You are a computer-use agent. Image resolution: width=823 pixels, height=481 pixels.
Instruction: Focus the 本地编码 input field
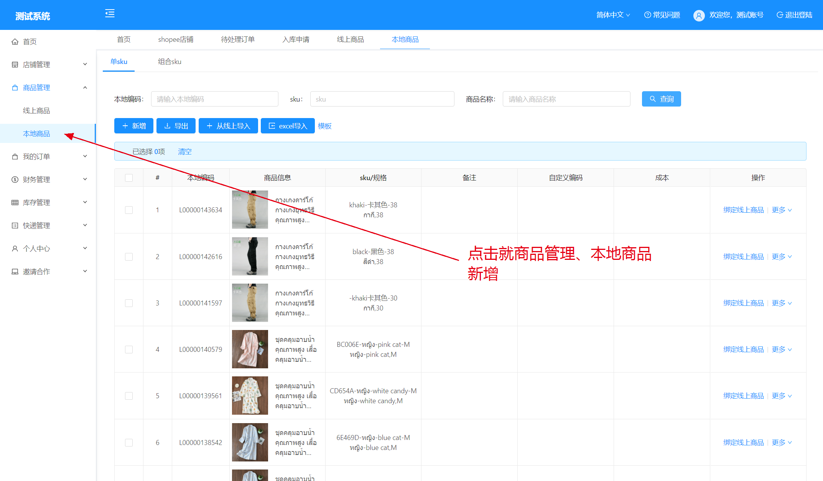coord(214,99)
